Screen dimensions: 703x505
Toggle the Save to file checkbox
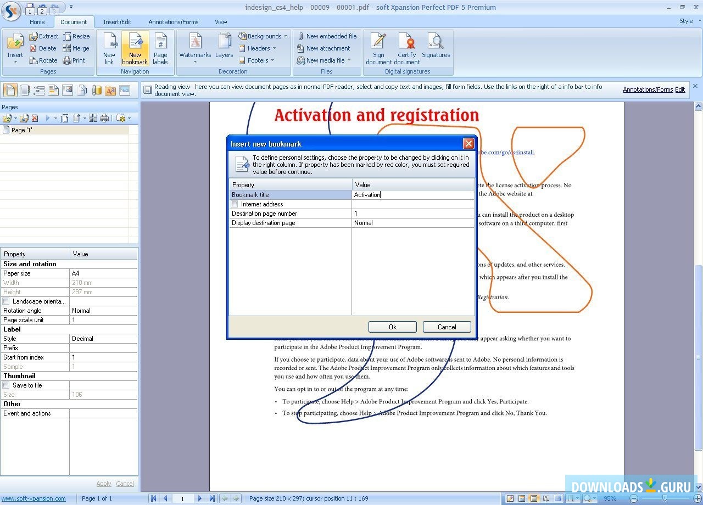[7, 385]
